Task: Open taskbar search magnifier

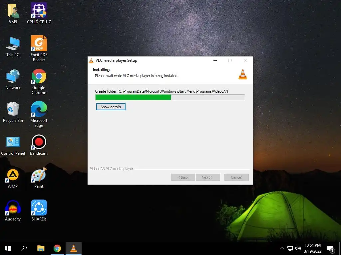Action: tap(24, 248)
